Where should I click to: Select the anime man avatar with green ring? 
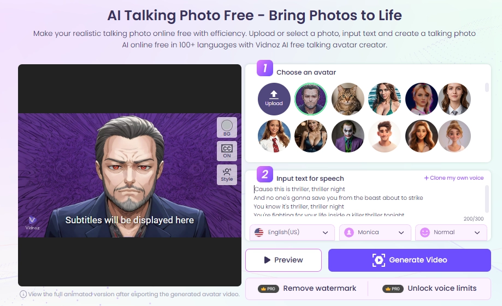pos(311,99)
